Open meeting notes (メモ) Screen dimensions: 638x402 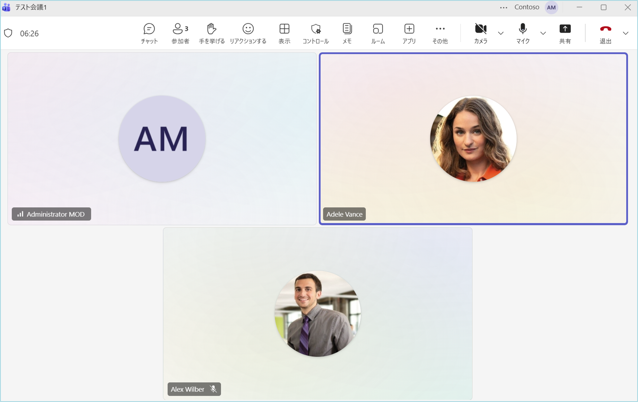point(347,33)
